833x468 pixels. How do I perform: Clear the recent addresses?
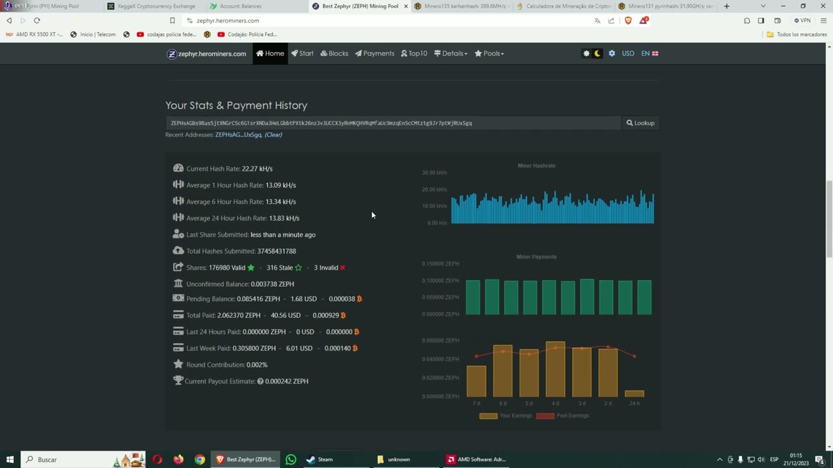coord(273,135)
